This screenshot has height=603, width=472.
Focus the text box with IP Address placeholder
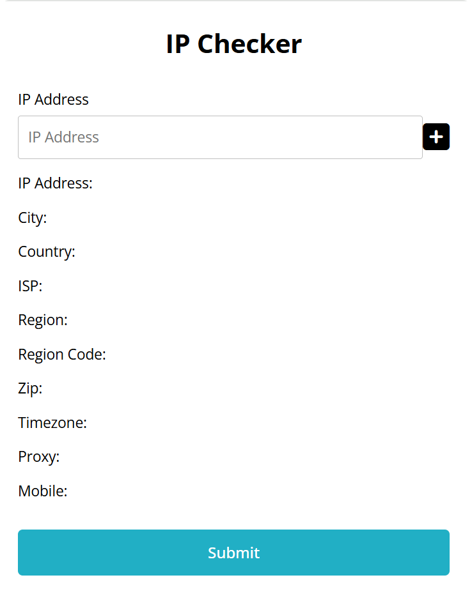(220, 137)
